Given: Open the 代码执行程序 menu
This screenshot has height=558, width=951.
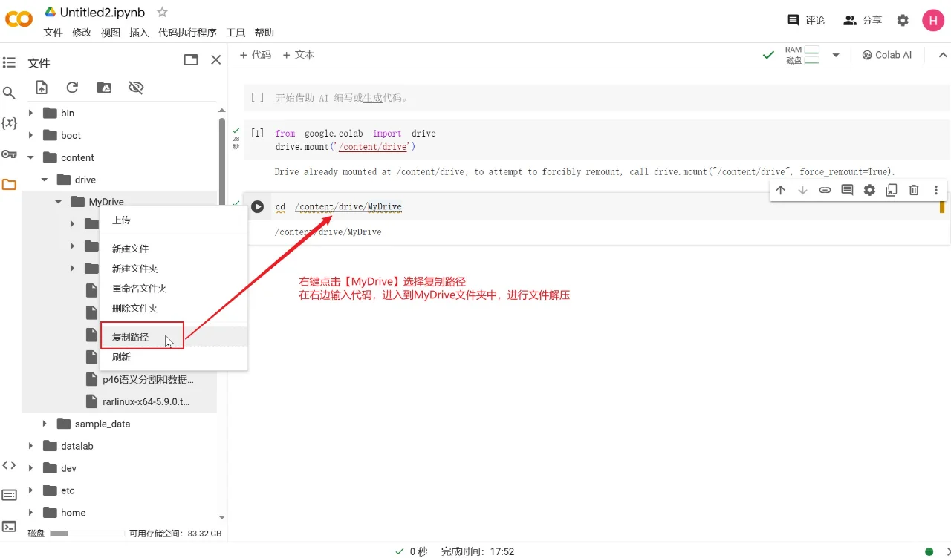Looking at the screenshot, I should tap(187, 33).
